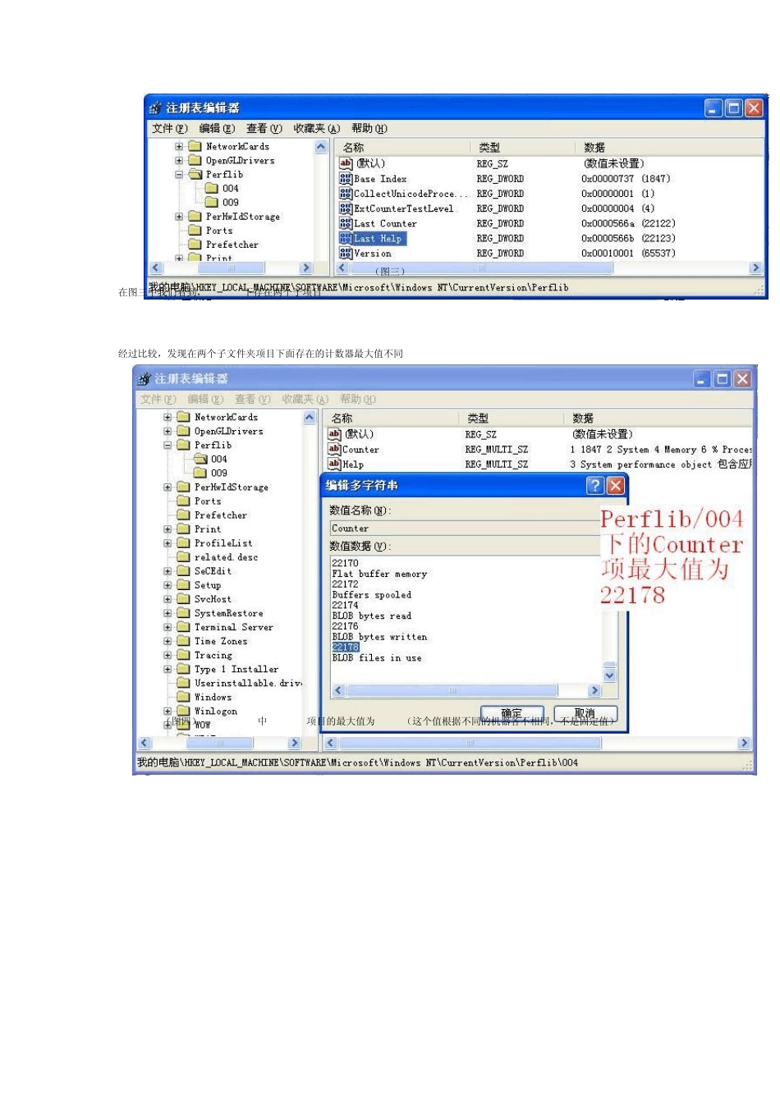Image resolution: width=780 pixels, height=1103 pixels.
Task: Select Base Index DWORD value icon
Action: pyautogui.click(x=346, y=178)
